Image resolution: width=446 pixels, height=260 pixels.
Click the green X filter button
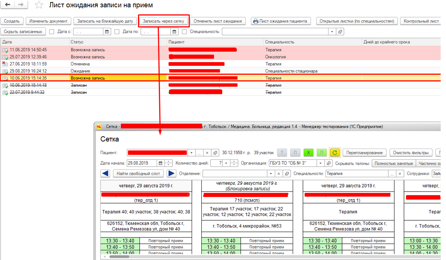click(x=308, y=152)
